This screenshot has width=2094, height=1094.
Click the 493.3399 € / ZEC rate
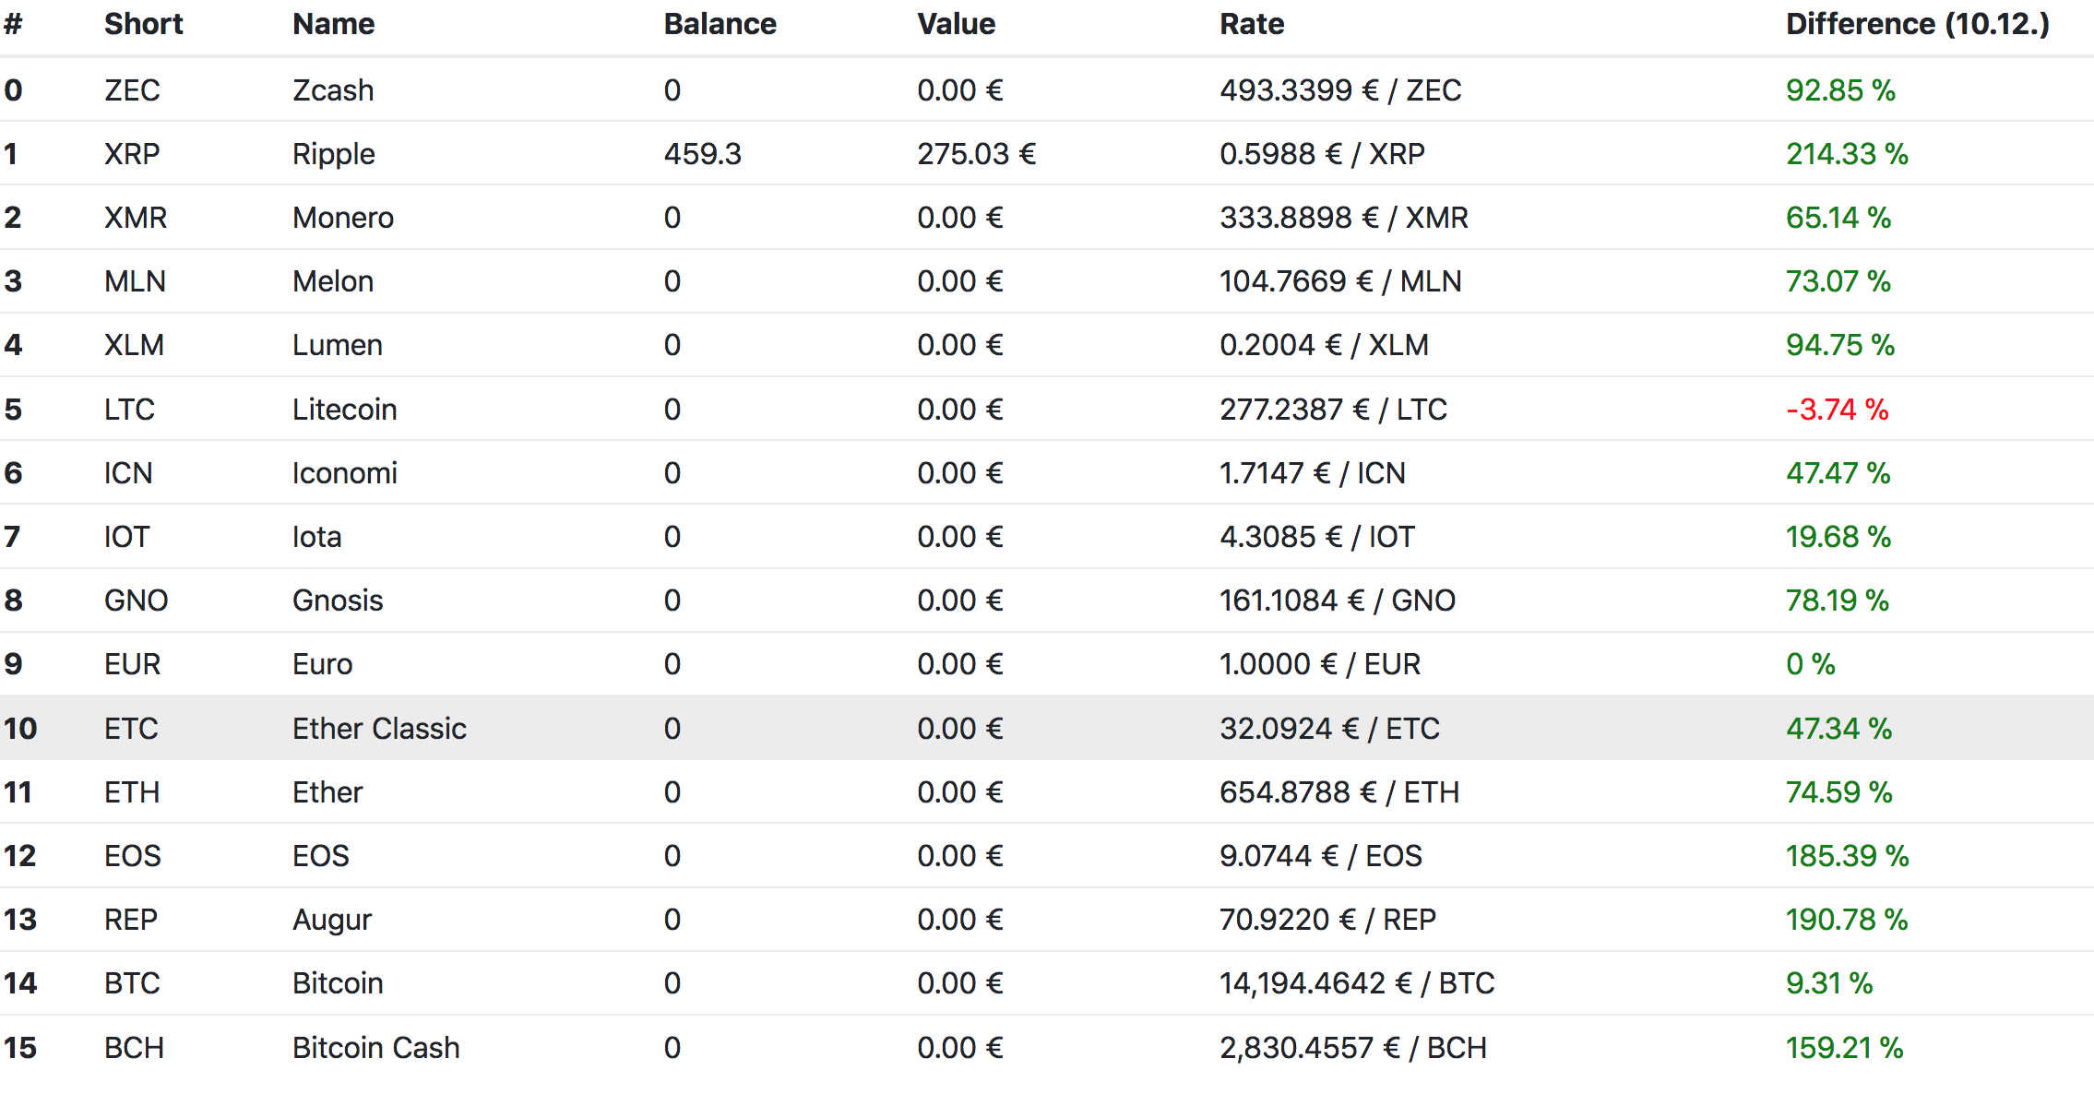[1340, 90]
